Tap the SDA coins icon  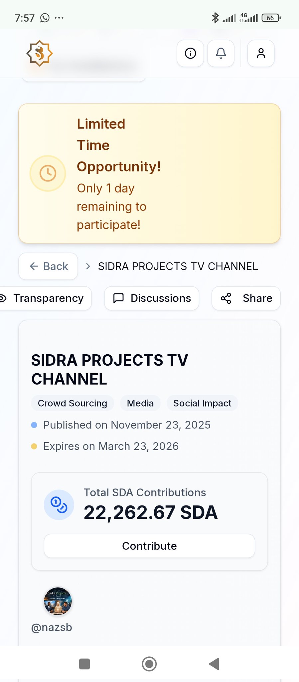(59, 505)
